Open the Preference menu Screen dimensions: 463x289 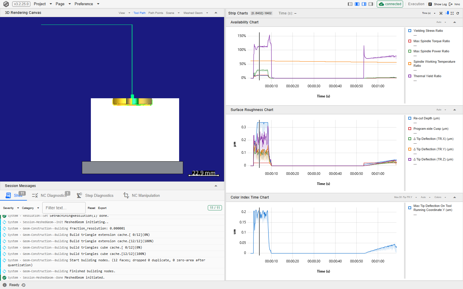(87, 4)
